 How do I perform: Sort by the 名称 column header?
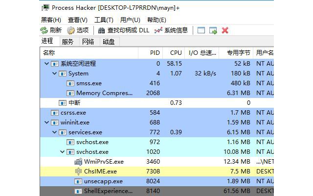click(89, 53)
